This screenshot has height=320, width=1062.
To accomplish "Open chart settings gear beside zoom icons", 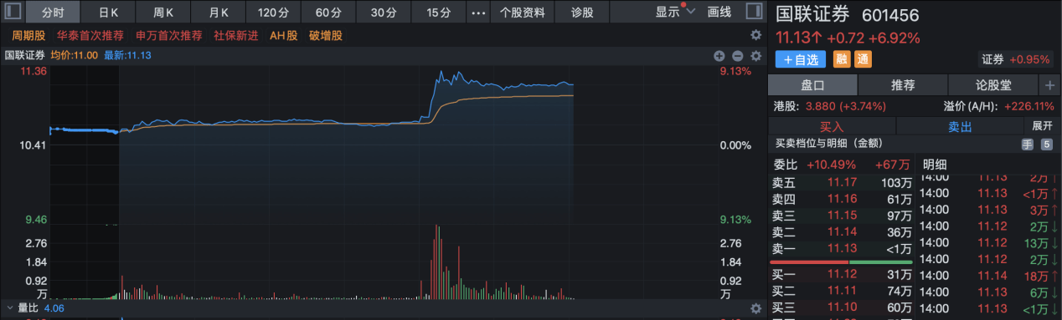I will tap(755, 56).
